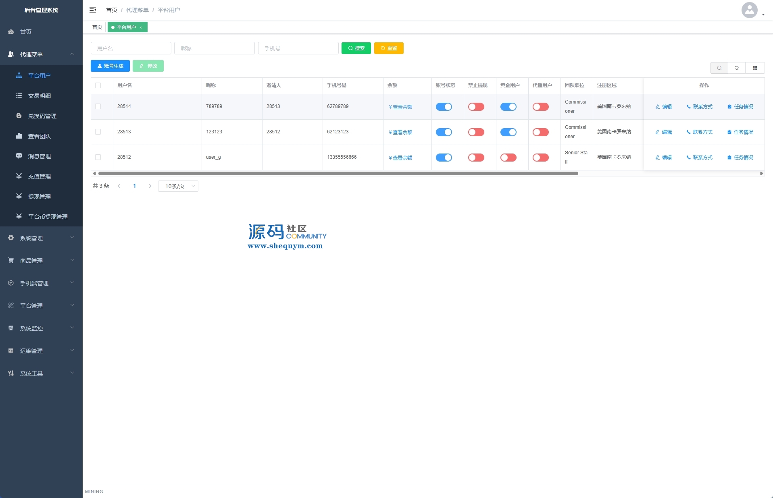Check the checkbox for user 28513 row
Image resolution: width=773 pixels, height=498 pixels.
98,132
